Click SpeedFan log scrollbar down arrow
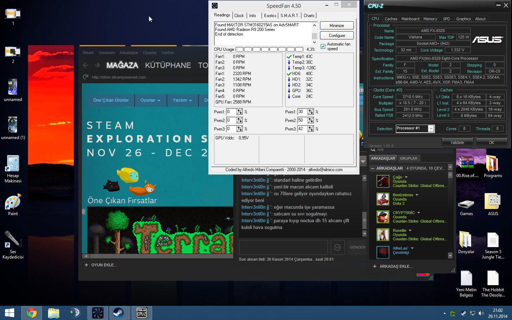 pyautogui.click(x=314, y=42)
